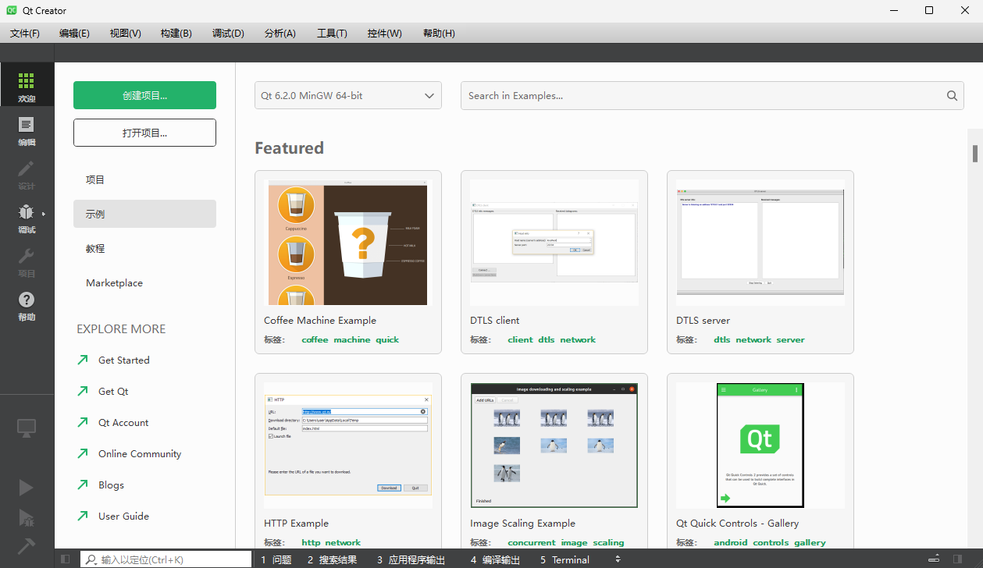Select the 教程 tab
983x568 pixels.
click(144, 248)
